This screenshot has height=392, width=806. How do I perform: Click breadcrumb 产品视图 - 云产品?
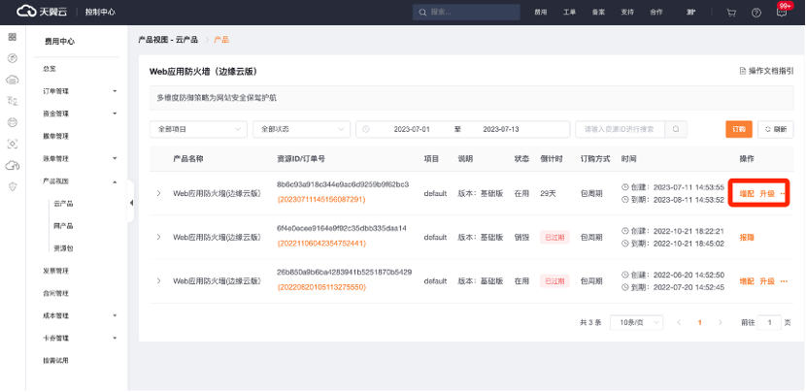coord(168,40)
